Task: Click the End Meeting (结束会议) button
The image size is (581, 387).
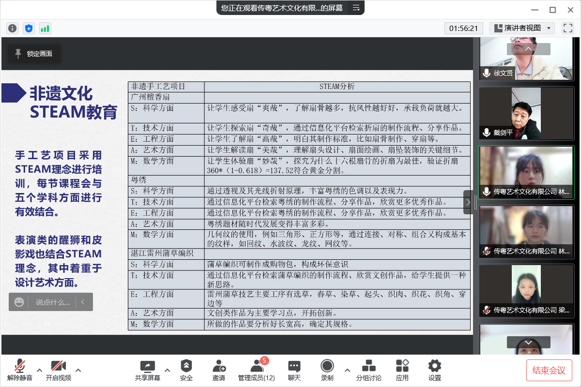Action: pyautogui.click(x=549, y=370)
